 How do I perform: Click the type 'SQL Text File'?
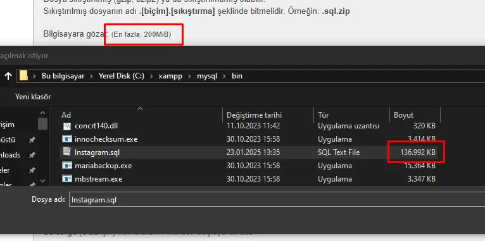tap(339, 152)
